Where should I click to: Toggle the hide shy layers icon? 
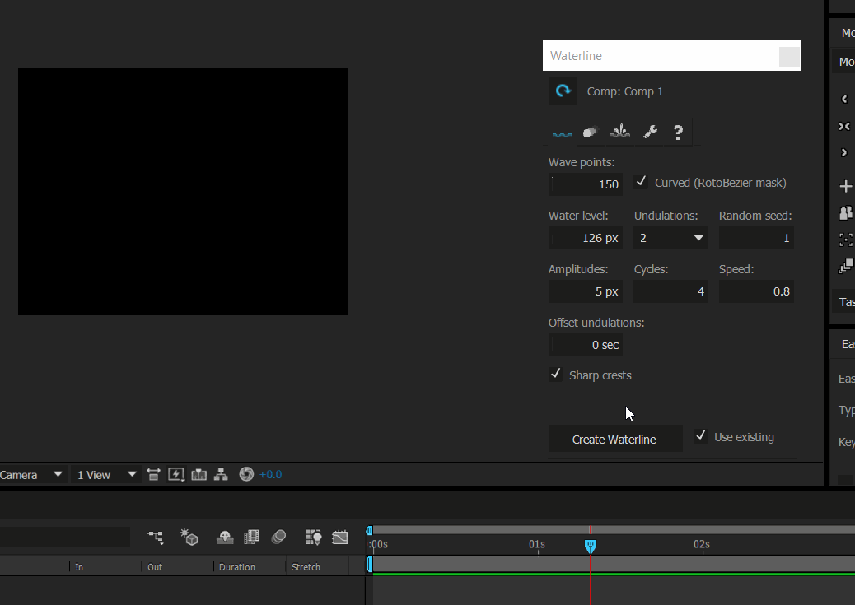pyautogui.click(x=225, y=538)
